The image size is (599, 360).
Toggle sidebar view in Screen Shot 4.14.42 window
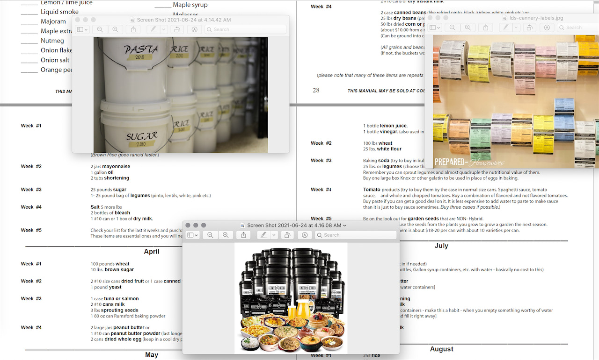click(x=82, y=29)
